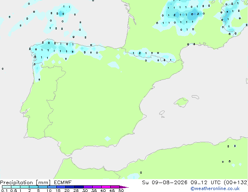Click the legend label '25'
248x192 pixels.
pyautogui.click(x=76, y=190)
